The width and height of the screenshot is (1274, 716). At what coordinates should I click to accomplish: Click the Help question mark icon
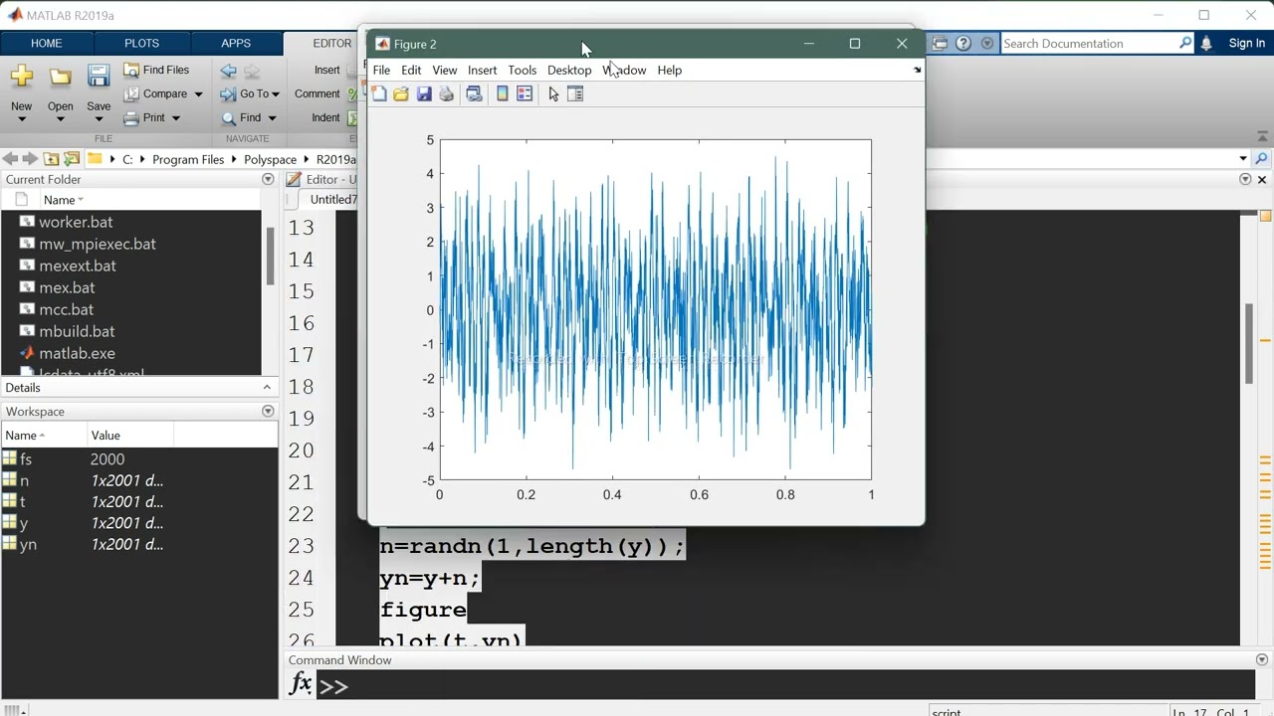pos(963,43)
